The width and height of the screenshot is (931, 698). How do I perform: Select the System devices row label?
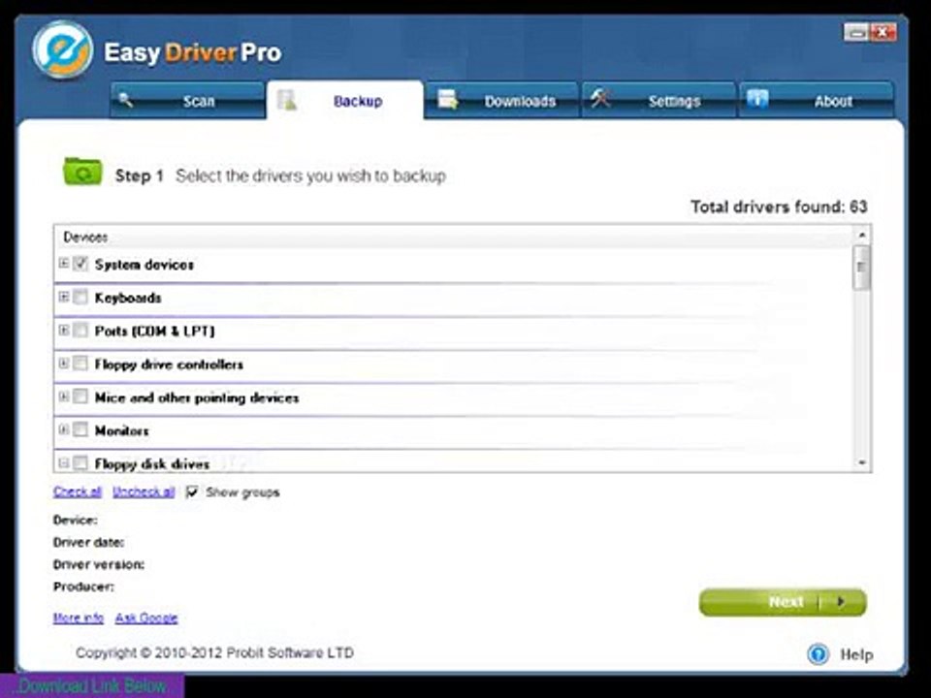pyautogui.click(x=144, y=265)
